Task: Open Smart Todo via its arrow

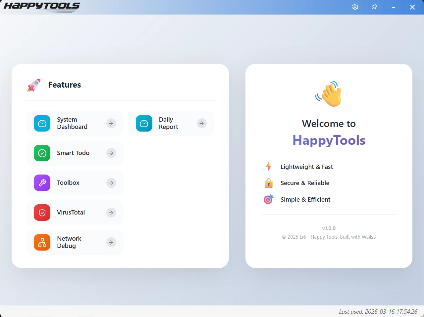Action: click(x=111, y=153)
